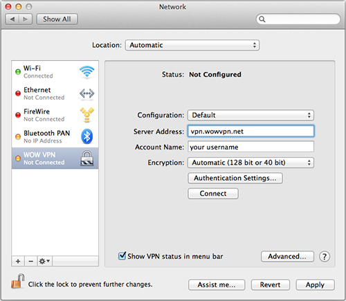346x301 pixels.
Task: Open the help question mark button
Action: pyautogui.click(x=325, y=256)
